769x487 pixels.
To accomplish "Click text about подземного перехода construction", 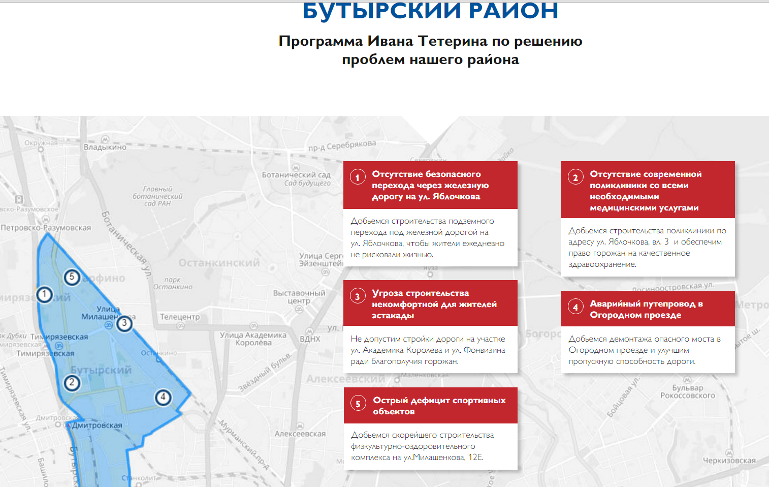I will click(x=427, y=237).
